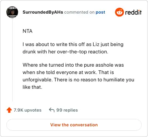
Task: Click the reply arrow icon
Action: point(52,110)
